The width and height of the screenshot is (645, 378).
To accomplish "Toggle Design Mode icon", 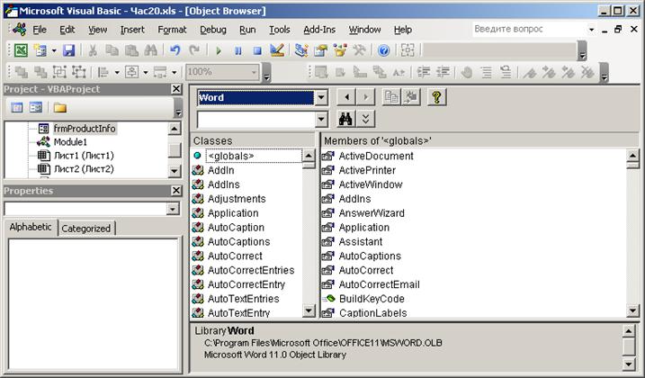I will (277, 50).
